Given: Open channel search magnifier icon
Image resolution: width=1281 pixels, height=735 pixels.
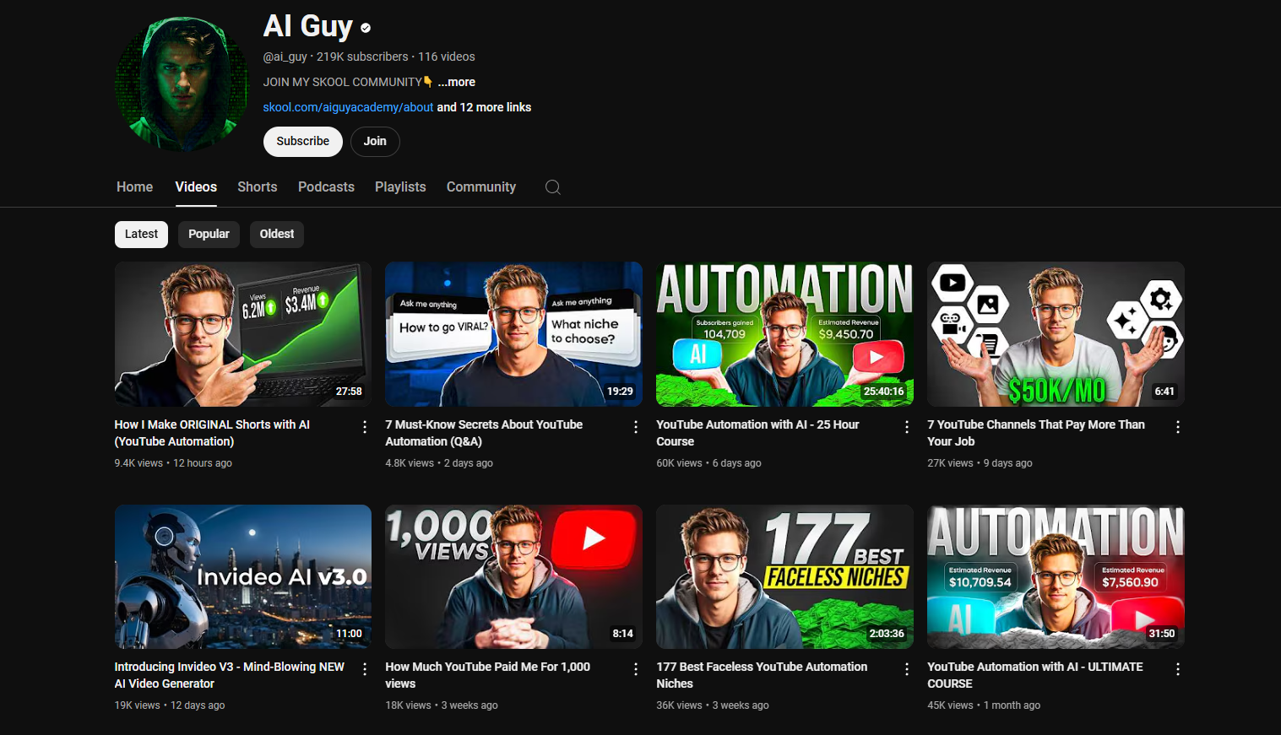Looking at the screenshot, I should tap(553, 187).
